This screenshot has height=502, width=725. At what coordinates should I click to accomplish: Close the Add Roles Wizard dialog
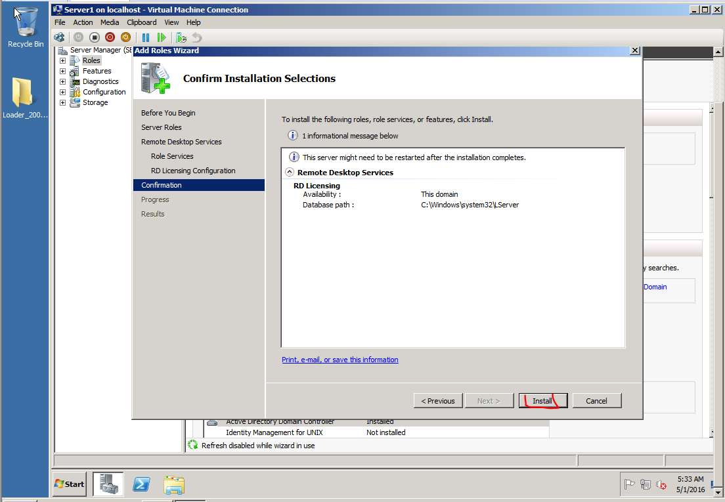click(635, 51)
